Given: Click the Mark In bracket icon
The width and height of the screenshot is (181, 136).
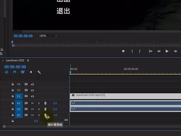Looking at the screenshot, I should [x=132, y=51].
